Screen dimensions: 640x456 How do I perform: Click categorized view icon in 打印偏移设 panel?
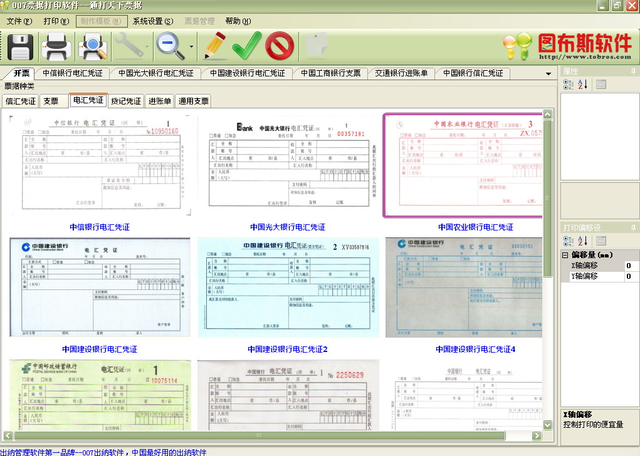[x=568, y=241]
